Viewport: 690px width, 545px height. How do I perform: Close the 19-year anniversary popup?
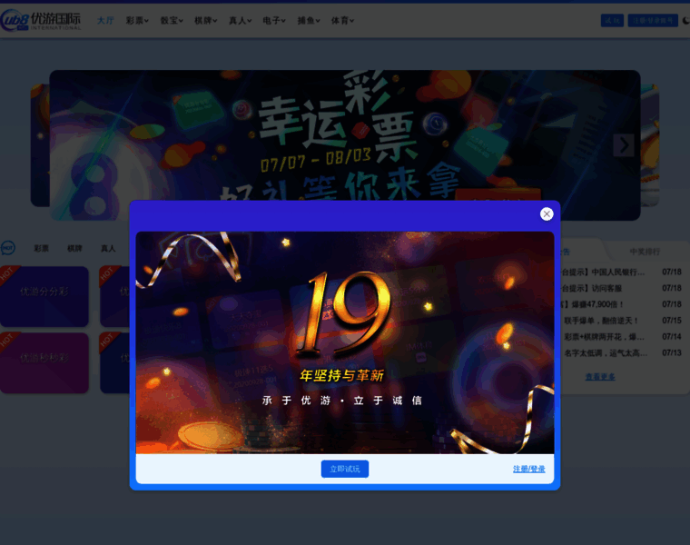547,214
